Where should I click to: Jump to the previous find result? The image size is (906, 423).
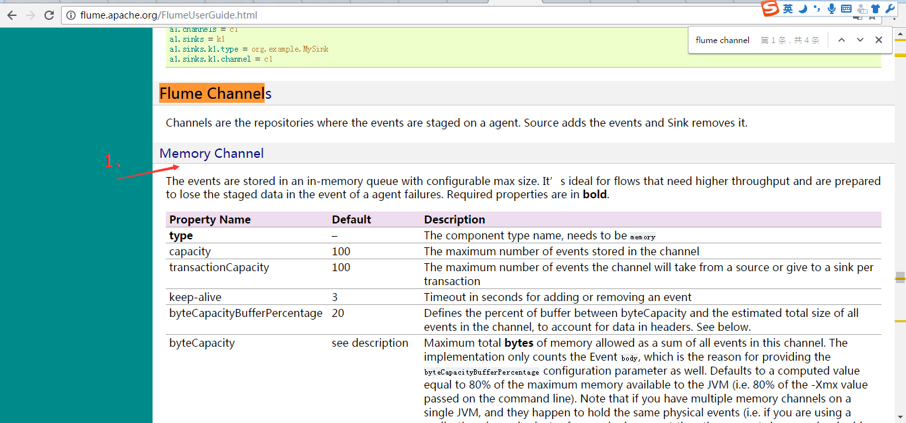click(842, 40)
